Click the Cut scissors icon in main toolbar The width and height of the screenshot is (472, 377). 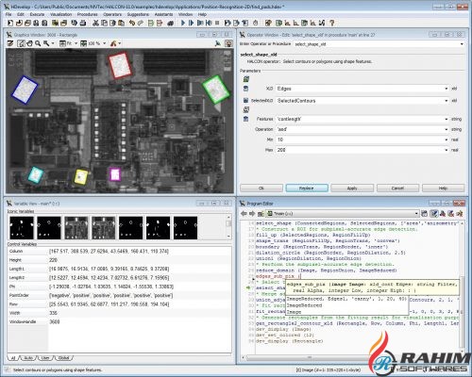coord(95,23)
